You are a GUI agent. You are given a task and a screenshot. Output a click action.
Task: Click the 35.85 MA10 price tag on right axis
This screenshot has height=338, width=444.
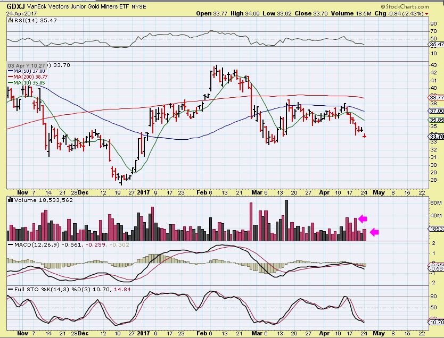(x=437, y=120)
